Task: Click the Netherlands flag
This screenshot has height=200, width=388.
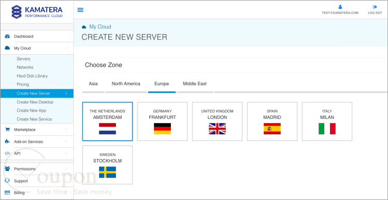Action: pyautogui.click(x=107, y=129)
